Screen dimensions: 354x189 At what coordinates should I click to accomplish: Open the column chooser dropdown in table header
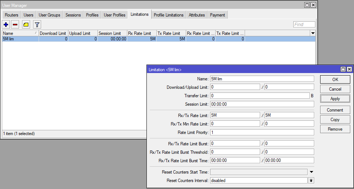pyautogui.click(x=313, y=33)
